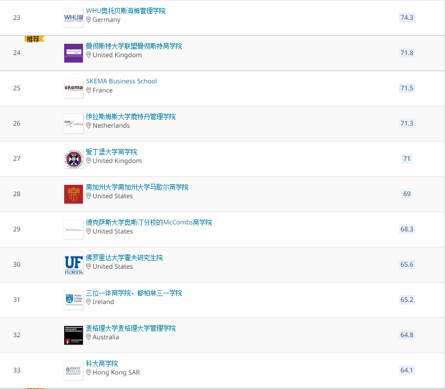
Task: Open the 曼彻斯特大学联盟曼彻斯特商学院 link
Action: pos(134,46)
